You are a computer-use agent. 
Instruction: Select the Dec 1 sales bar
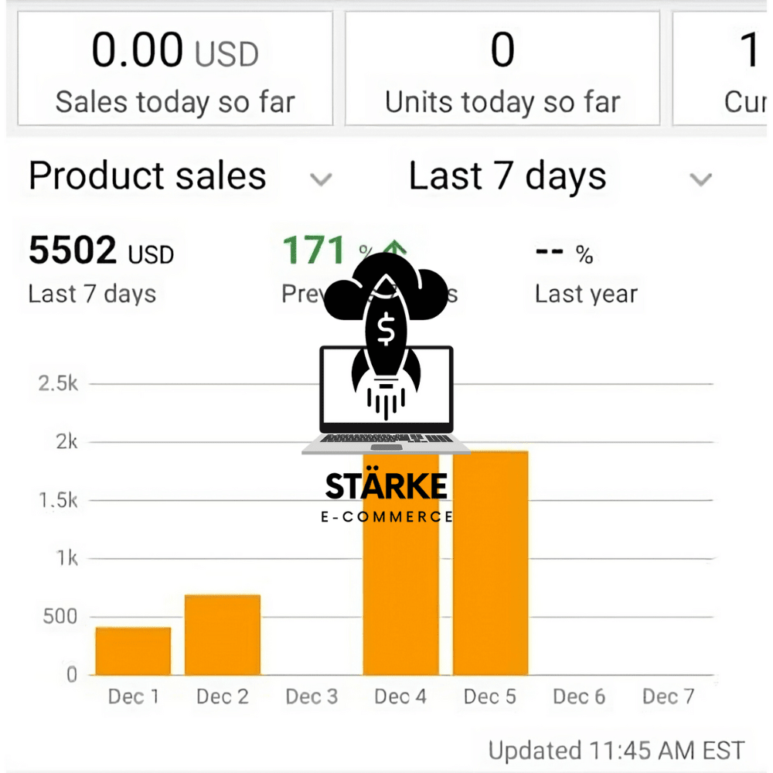tap(133, 651)
